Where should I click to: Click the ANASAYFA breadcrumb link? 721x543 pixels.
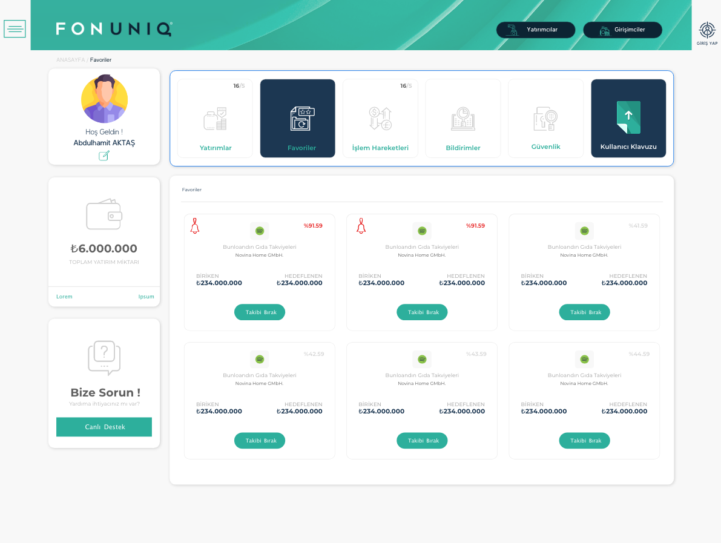(70, 60)
